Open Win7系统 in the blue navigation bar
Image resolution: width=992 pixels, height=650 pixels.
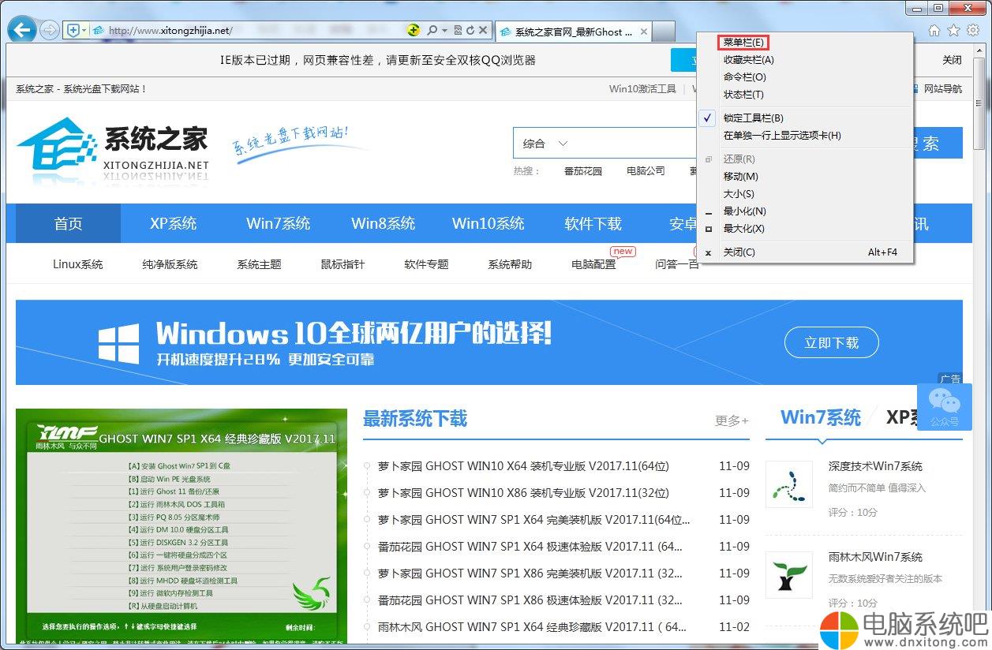pos(279,223)
